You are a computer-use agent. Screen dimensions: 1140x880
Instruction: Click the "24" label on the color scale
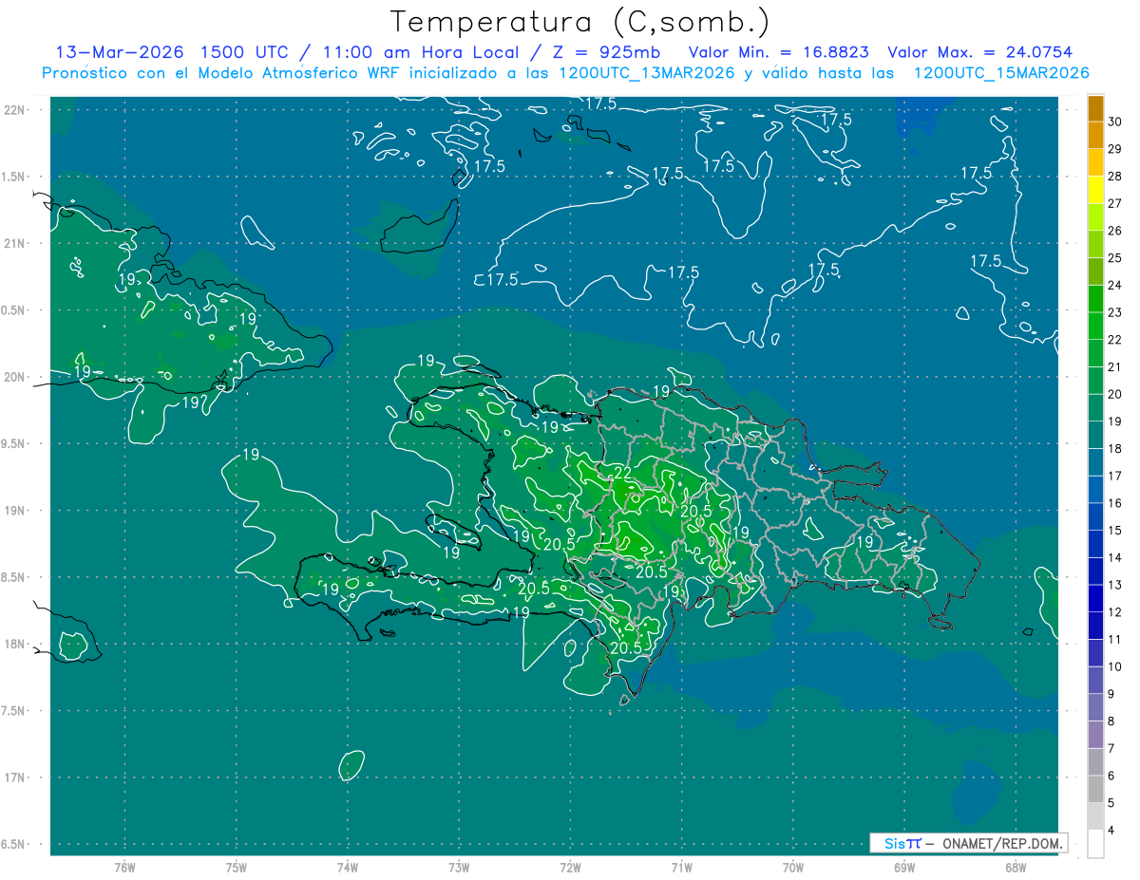[x=1115, y=285]
